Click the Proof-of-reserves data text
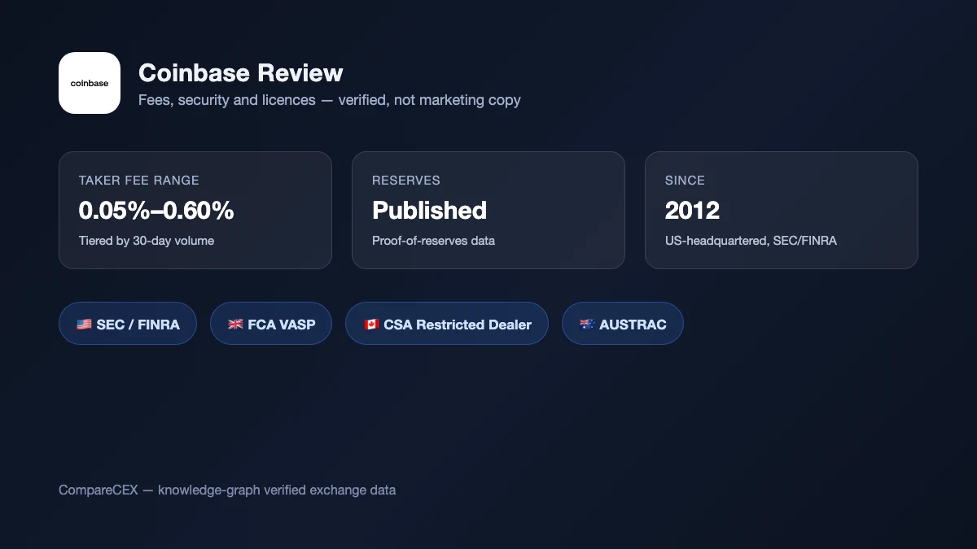 433,241
